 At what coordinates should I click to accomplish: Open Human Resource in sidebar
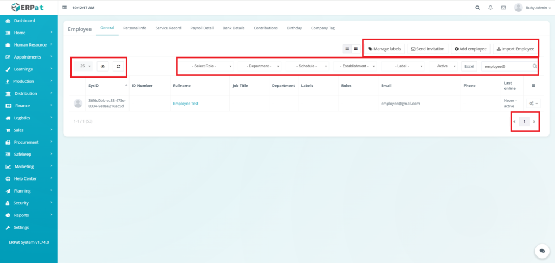pos(30,45)
